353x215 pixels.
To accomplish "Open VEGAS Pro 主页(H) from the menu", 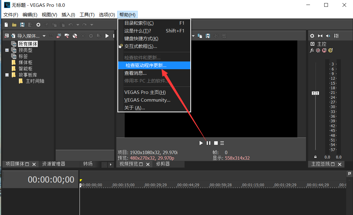I will click(154, 92).
